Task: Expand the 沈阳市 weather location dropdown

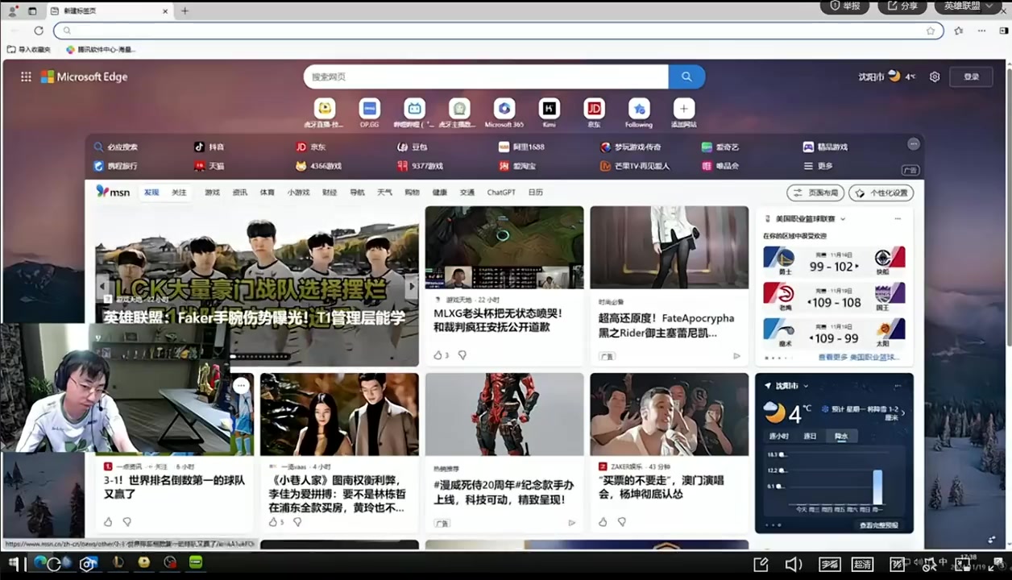Action: click(804, 386)
